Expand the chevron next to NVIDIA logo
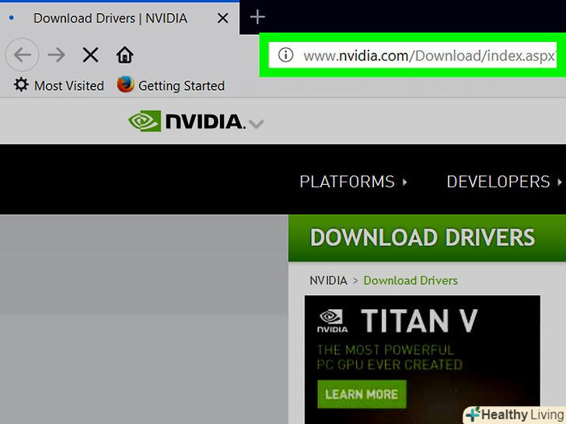This screenshot has height=424, width=566. point(257,123)
